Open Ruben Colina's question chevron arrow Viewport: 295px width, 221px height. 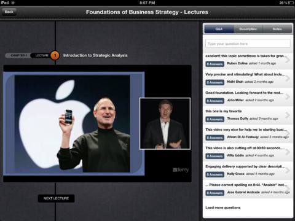click(x=288, y=60)
